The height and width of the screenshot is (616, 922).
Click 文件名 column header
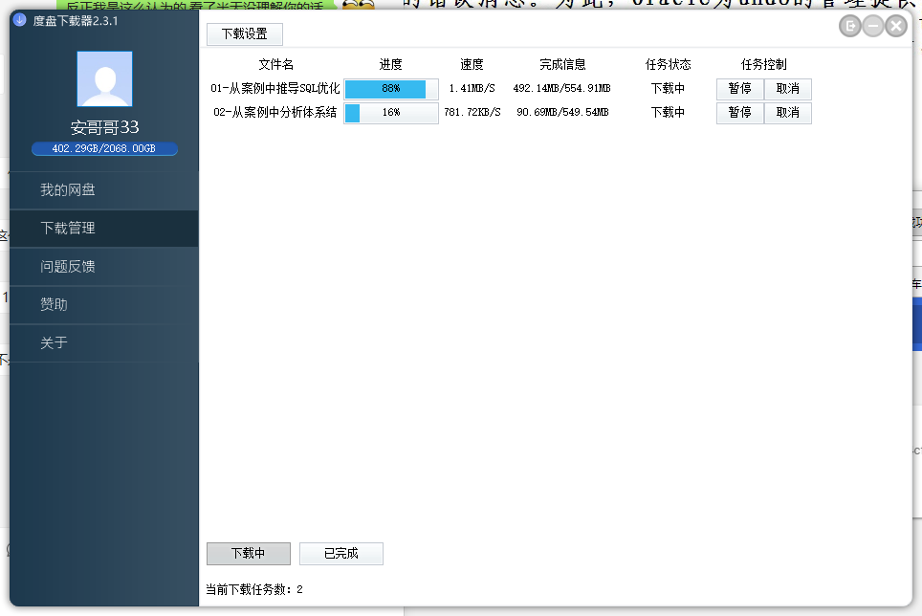click(275, 64)
